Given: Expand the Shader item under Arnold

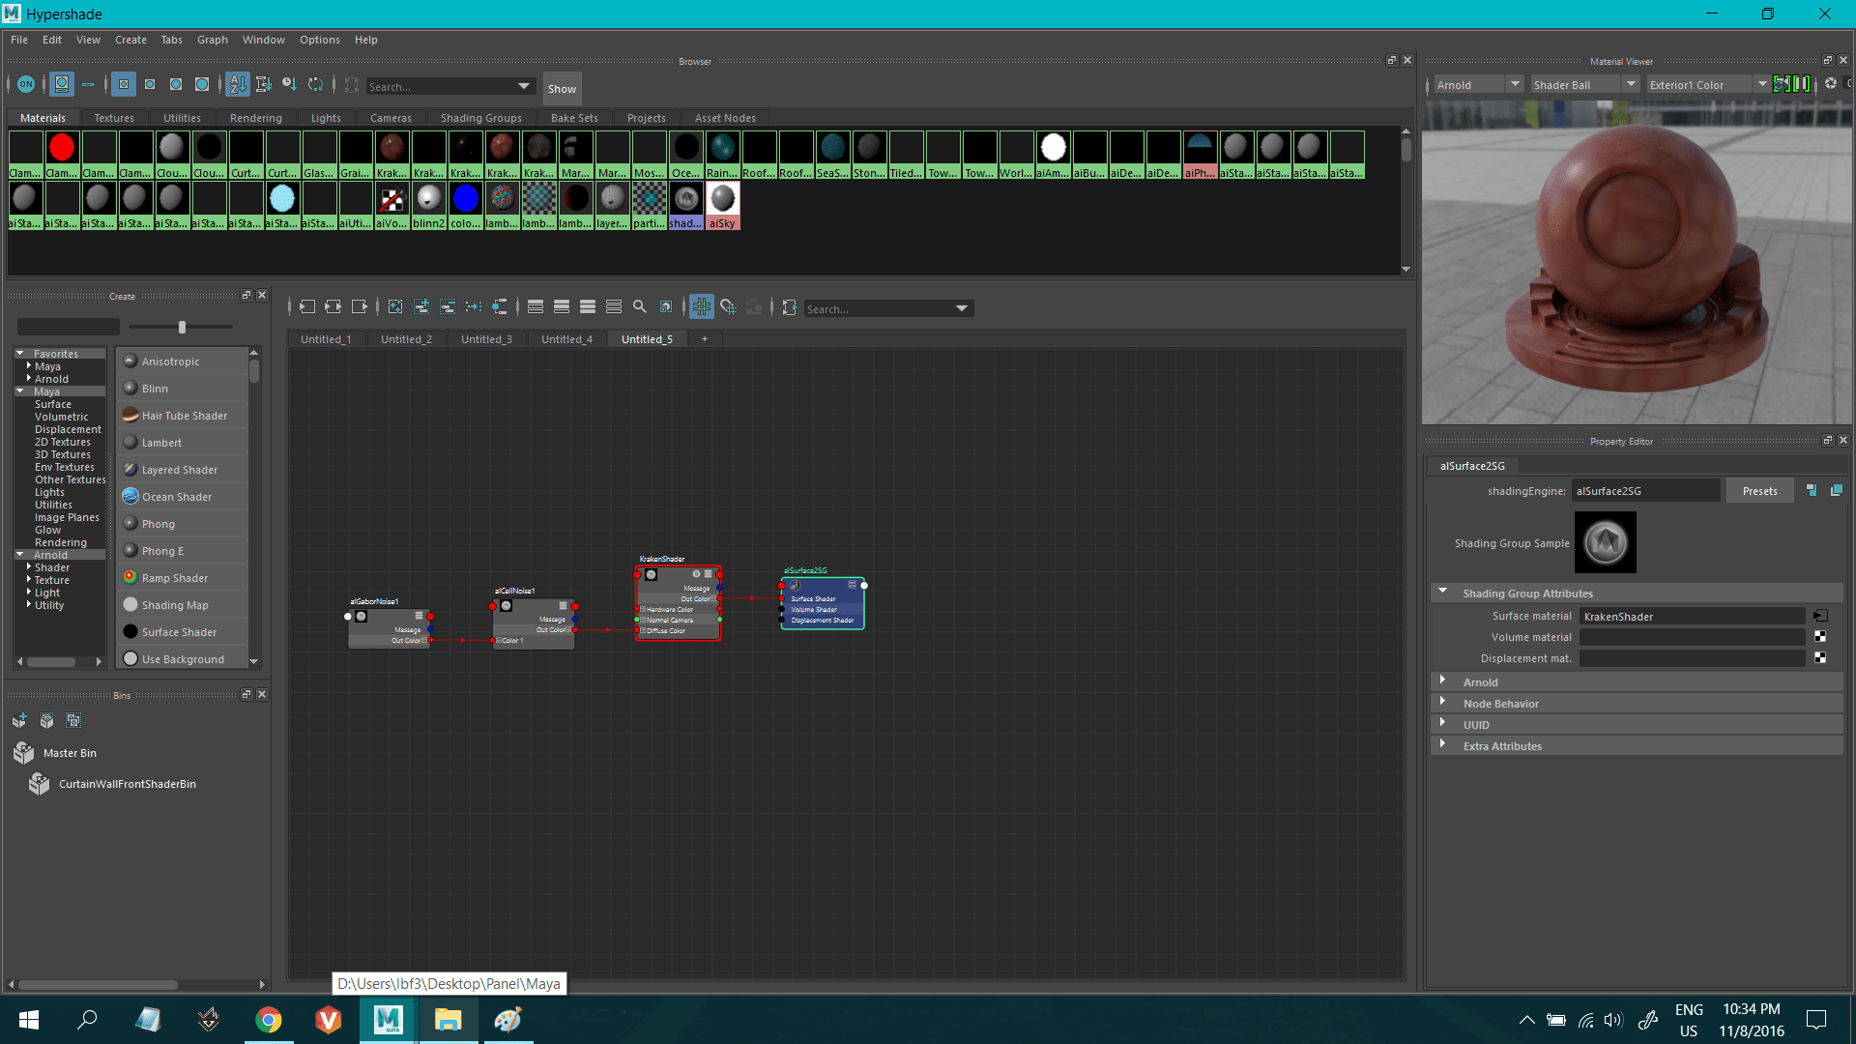Looking at the screenshot, I should coord(29,567).
